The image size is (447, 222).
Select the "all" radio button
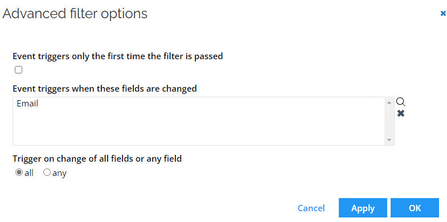tap(19, 172)
